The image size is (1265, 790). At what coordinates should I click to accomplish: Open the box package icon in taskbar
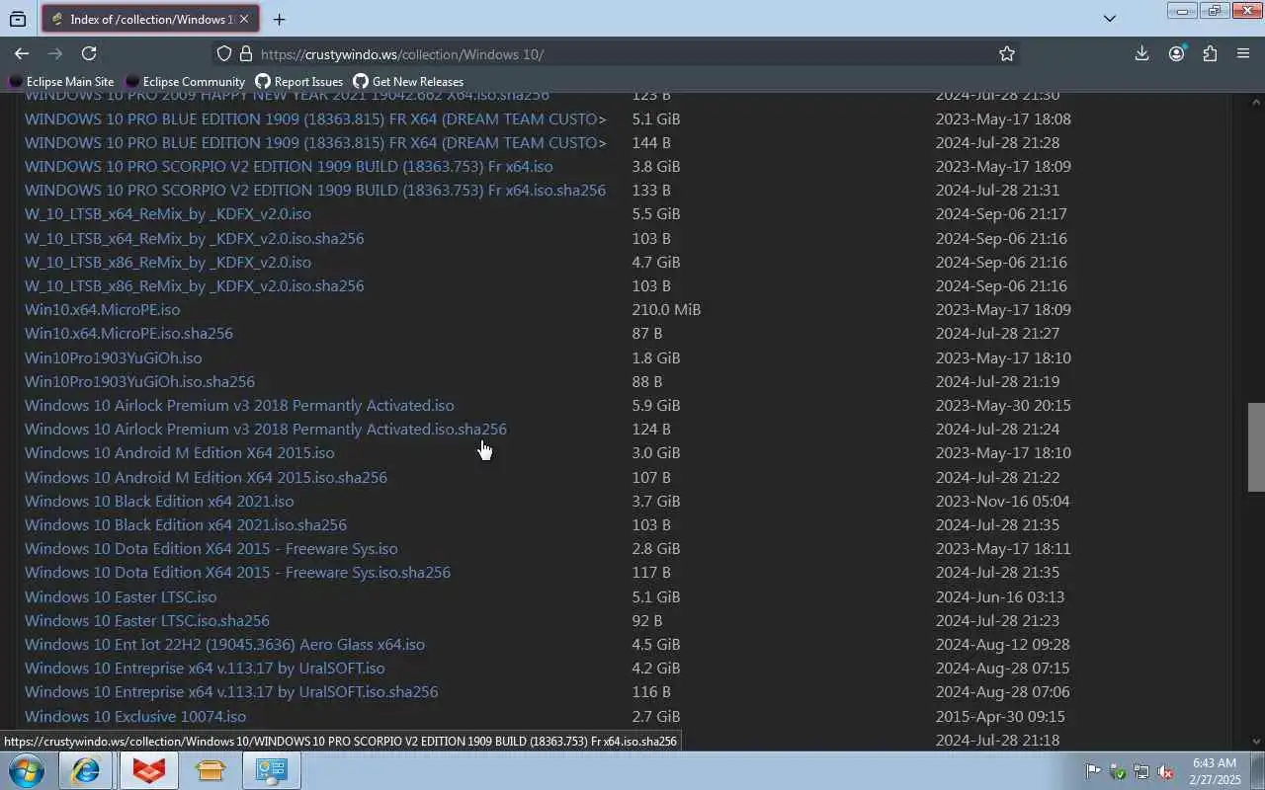pos(210,770)
